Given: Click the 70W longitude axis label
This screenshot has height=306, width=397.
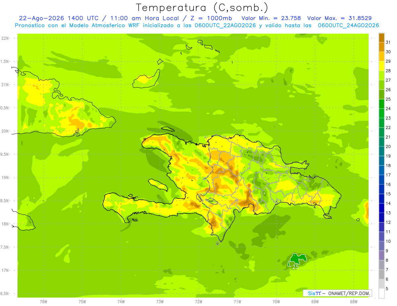Looking at the screenshot, I should tap(276, 302).
